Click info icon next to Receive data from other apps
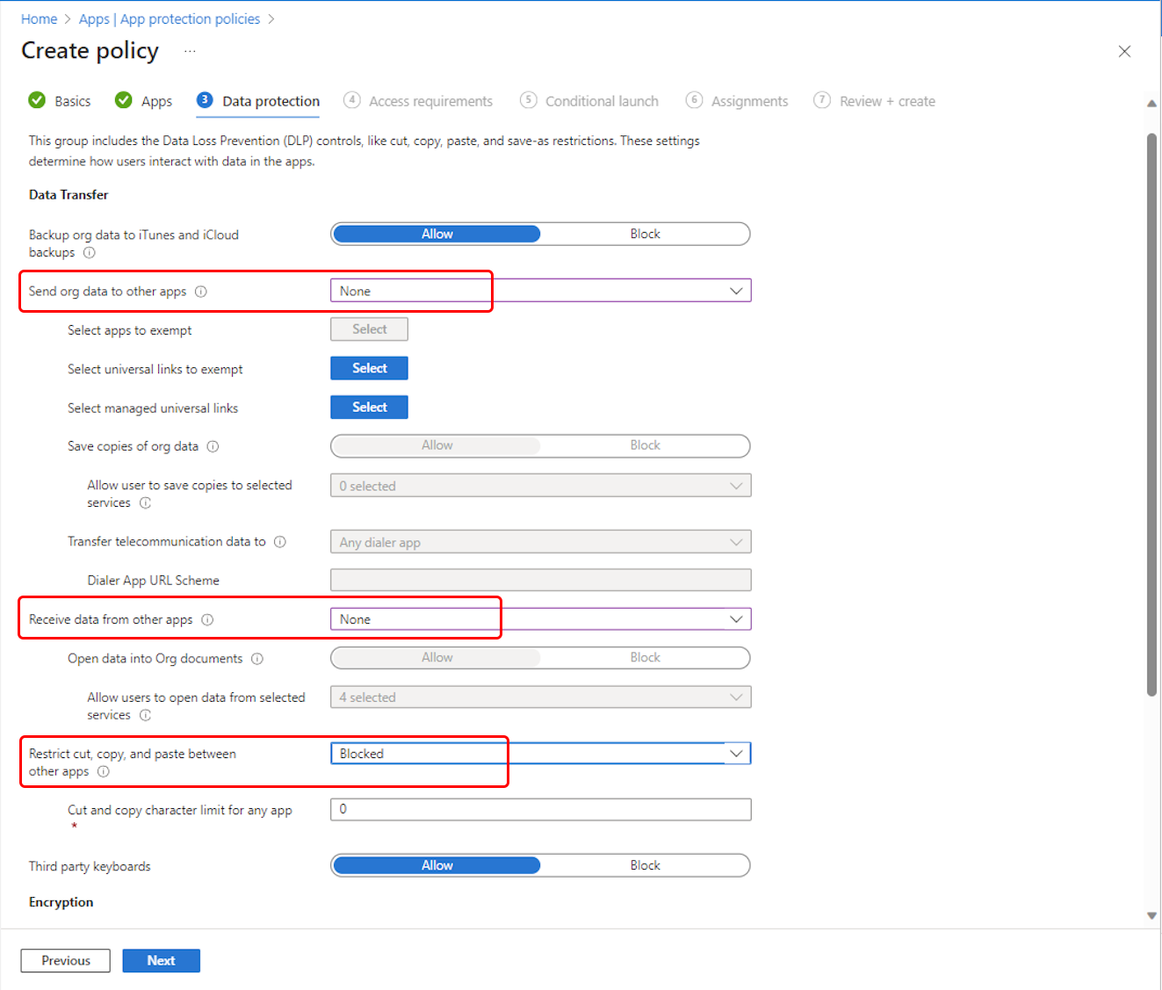1162x990 pixels. pyautogui.click(x=207, y=620)
